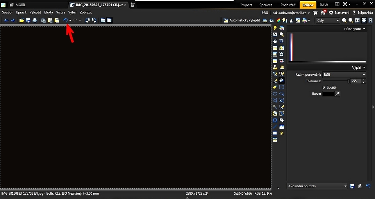This screenshot has width=375, height=199.
Task: Open the Efekty menu
Action: [48, 12]
